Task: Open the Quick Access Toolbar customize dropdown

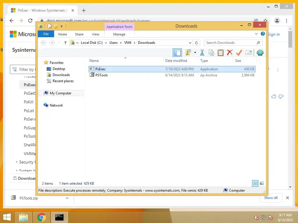Action: (x=62, y=26)
